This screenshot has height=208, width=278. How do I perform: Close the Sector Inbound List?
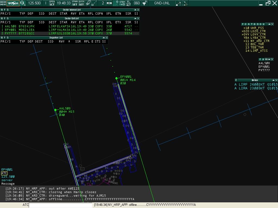[x=138, y=10]
